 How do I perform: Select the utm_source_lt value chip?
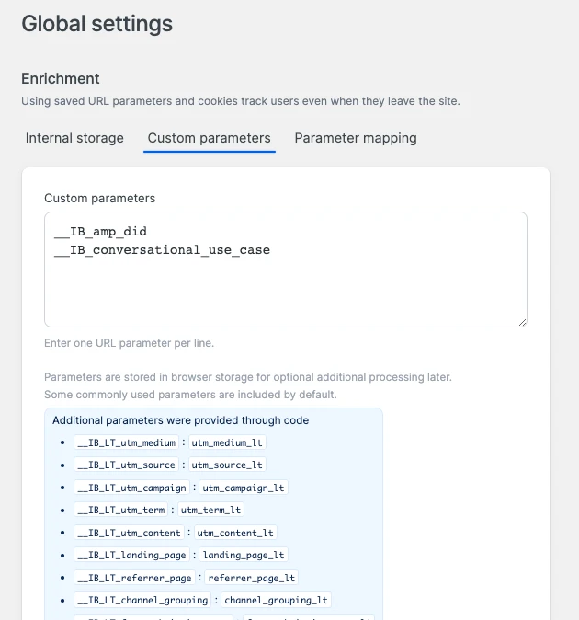[x=227, y=465]
